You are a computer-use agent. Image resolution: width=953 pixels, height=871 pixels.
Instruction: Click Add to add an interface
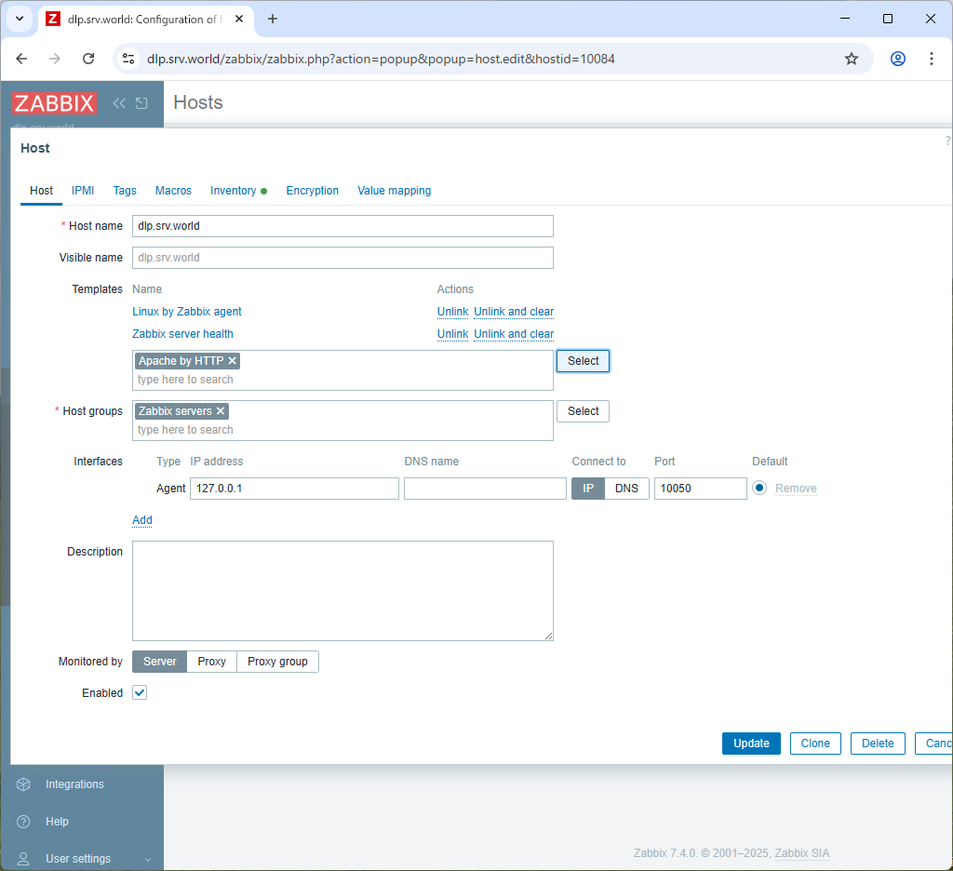click(x=142, y=520)
